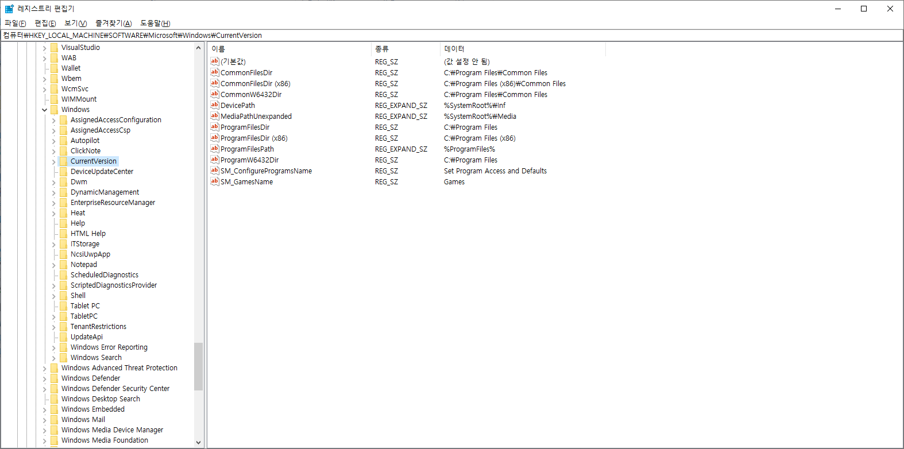This screenshot has height=449, width=904.
Task: Expand the CurrentVersion key
Action: [54, 161]
